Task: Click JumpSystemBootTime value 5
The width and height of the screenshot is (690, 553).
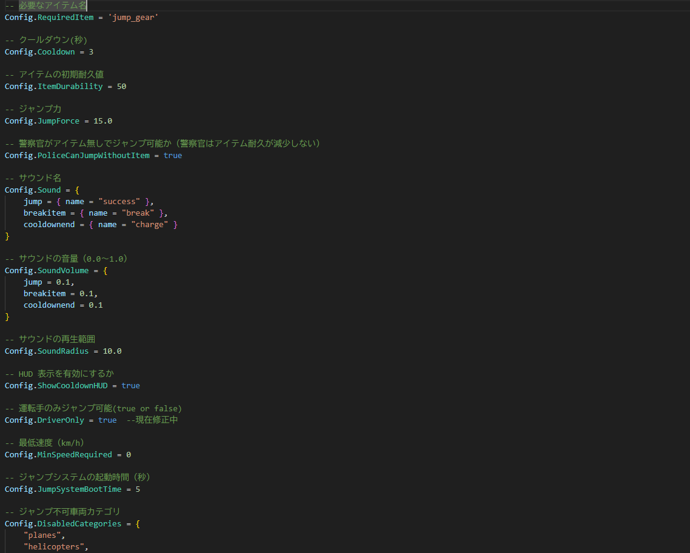Action: pyautogui.click(x=138, y=489)
